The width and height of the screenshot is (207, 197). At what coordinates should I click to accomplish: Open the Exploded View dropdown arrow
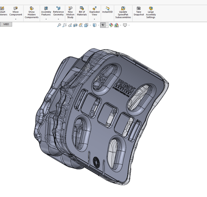(x=94, y=19)
